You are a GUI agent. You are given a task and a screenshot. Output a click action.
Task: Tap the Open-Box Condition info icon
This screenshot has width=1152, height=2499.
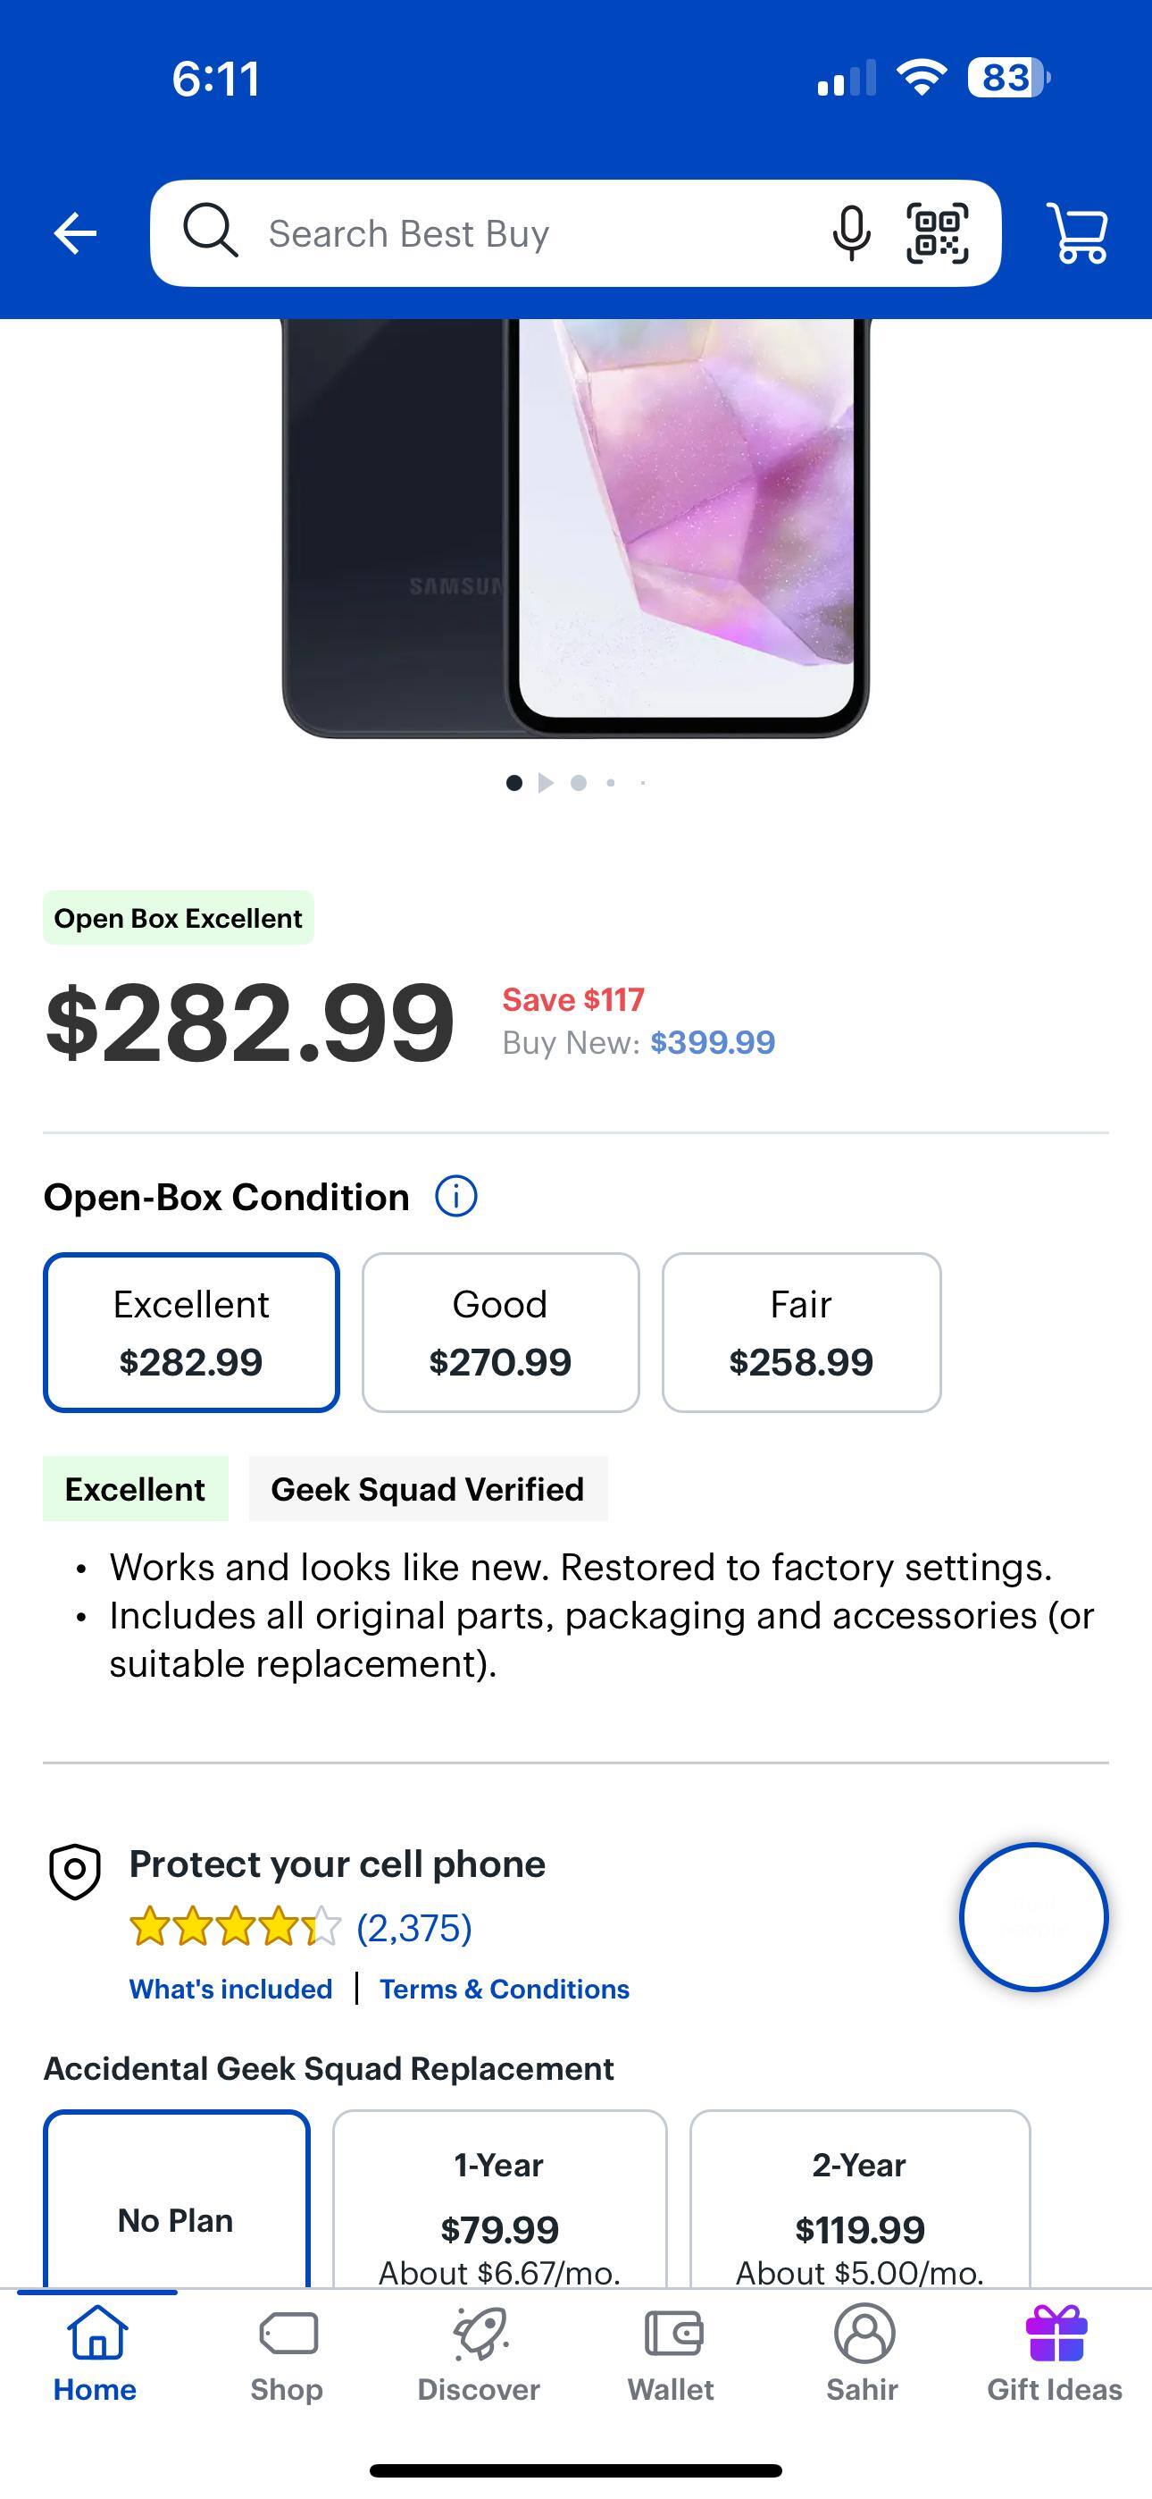pos(455,1195)
